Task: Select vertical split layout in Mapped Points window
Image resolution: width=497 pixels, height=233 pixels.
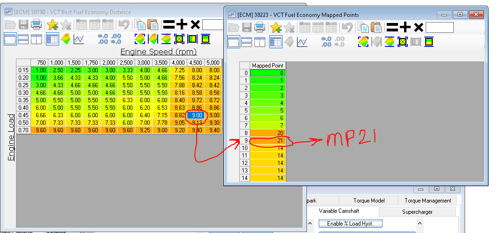Action: pos(260,42)
